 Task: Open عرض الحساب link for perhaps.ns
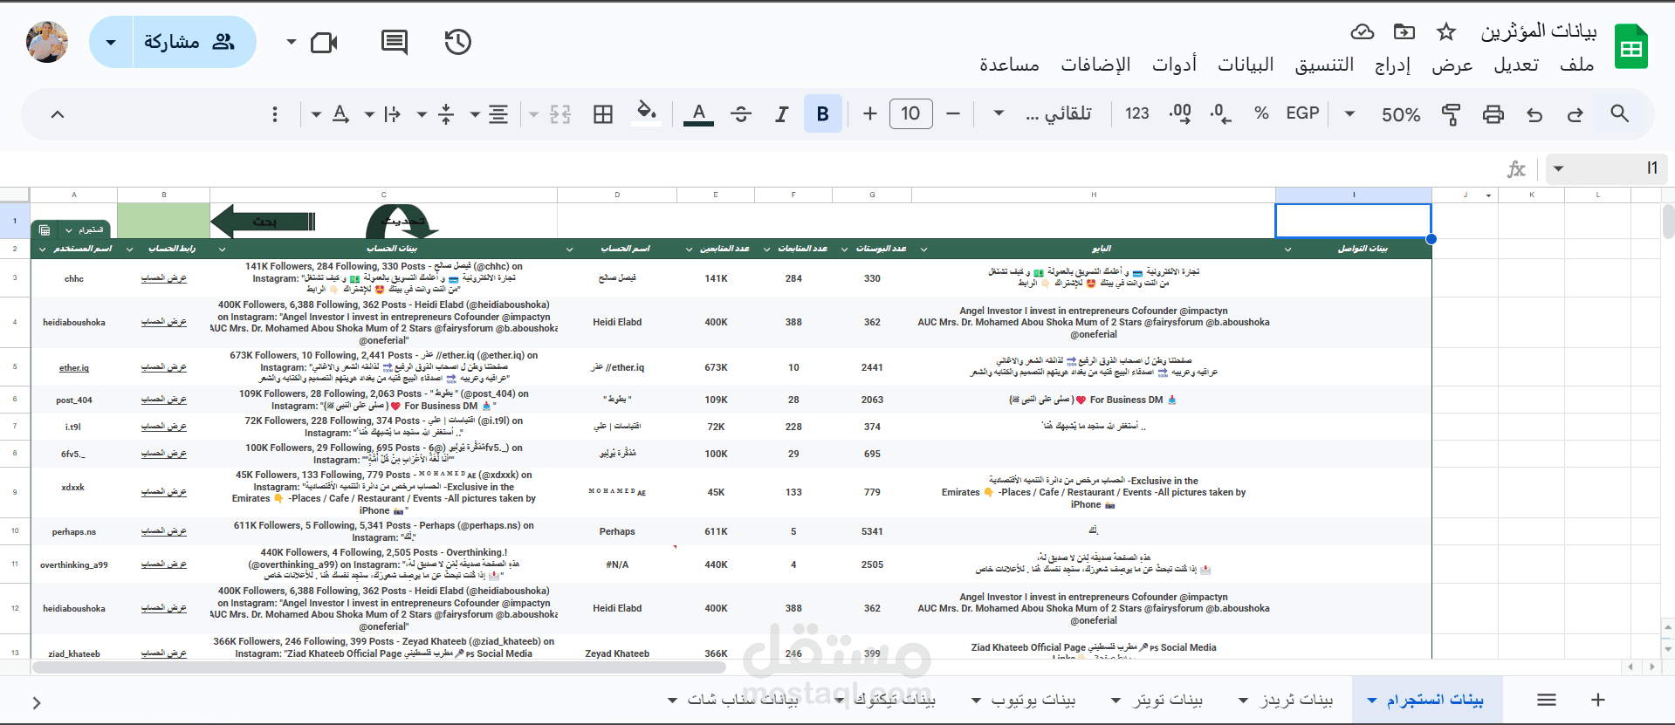click(x=164, y=531)
